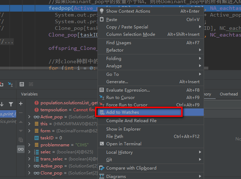The width and height of the screenshot is (241, 179).
Task: Expand the selec boolean array
Action: pyautogui.click(x=29, y=152)
